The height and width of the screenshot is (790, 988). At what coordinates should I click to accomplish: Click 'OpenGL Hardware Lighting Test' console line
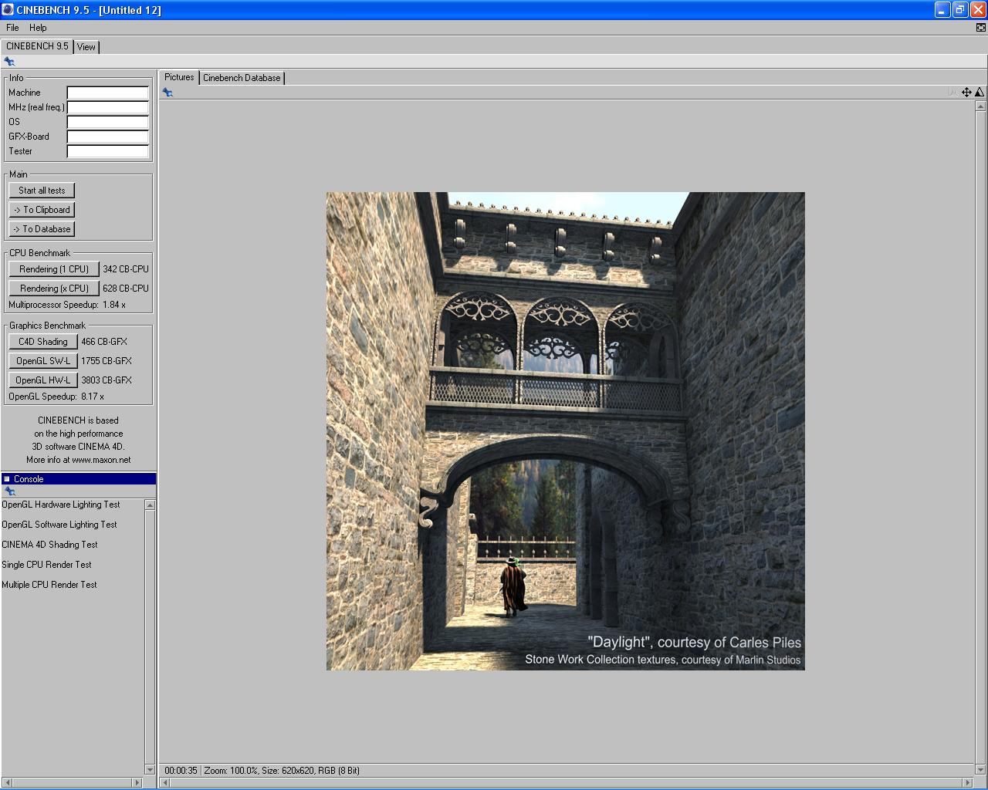[x=61, y=505]
